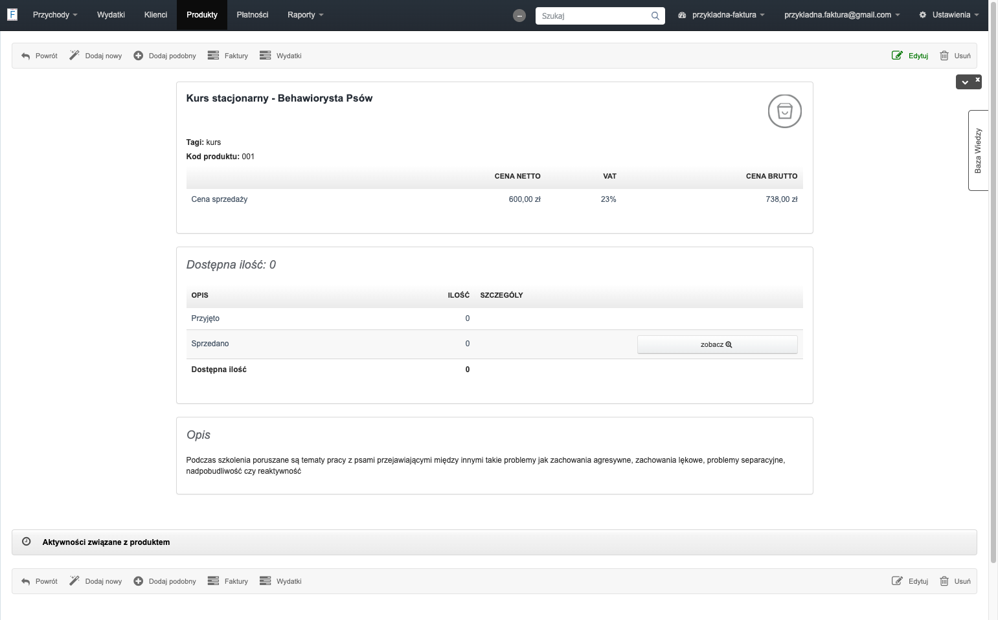Click the Cena sprzedaży row label
Screen dimensions: 998x620
pyautogui.click(x=220, y=199)
